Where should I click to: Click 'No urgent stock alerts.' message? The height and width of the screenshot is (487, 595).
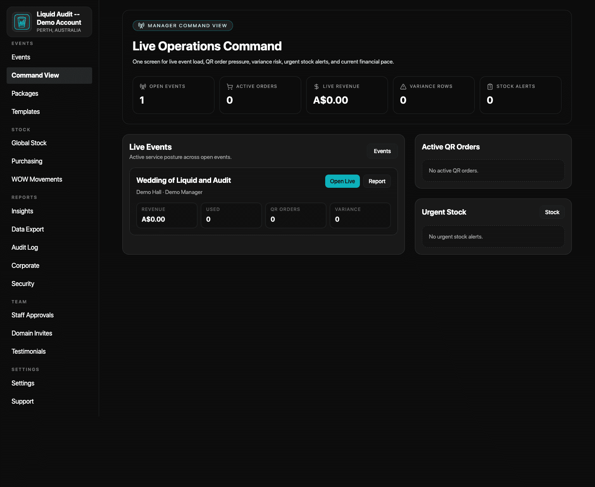point(456,237)
